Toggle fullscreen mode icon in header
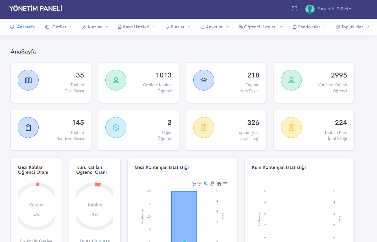 click(x=295, y=9)
